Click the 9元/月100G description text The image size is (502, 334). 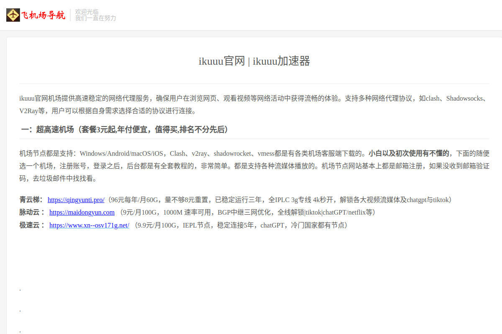click(x=247, y=213)
